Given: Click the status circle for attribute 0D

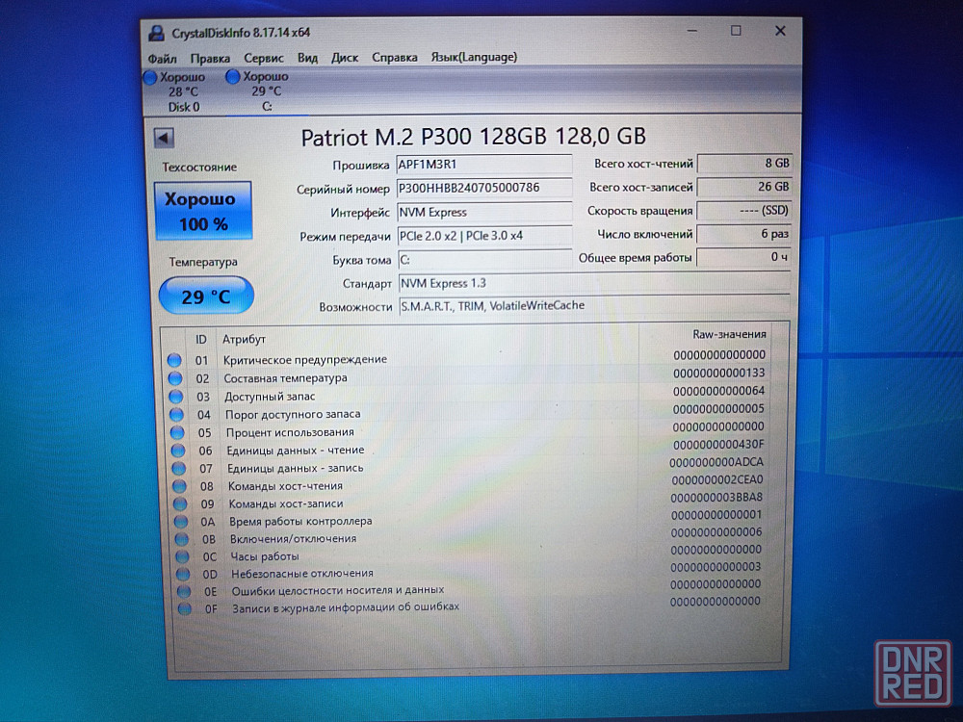Looking at the screenshot, I should (182, 574).
